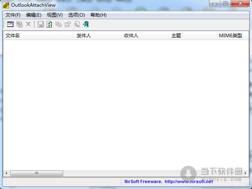Click the delete X toolbar icon
This screenshot has width=252, height=189.
click(x=28, y=24)
